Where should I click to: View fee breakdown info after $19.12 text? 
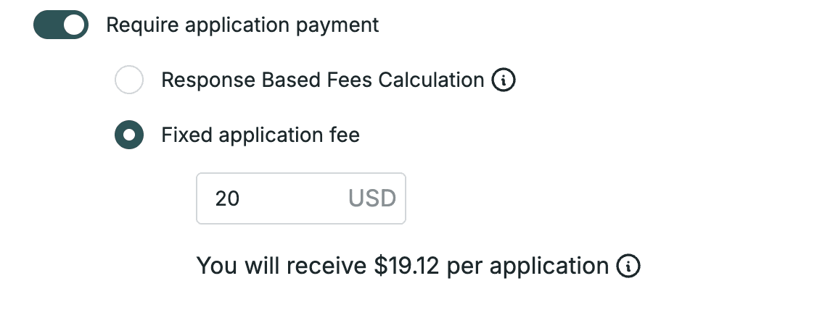coord(628,266)
